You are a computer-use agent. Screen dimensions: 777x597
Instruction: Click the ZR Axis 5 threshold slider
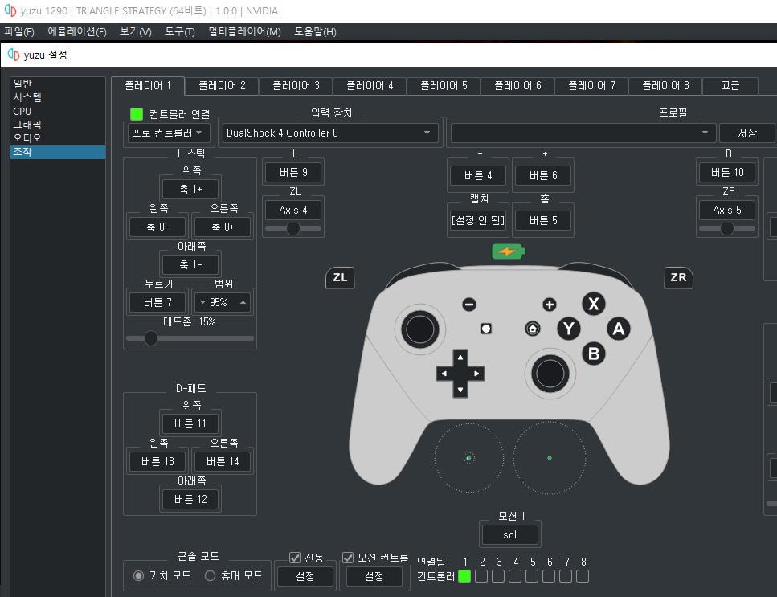tap(727, 228)
